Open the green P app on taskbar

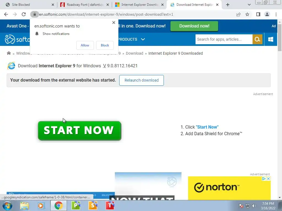point(76,206)
